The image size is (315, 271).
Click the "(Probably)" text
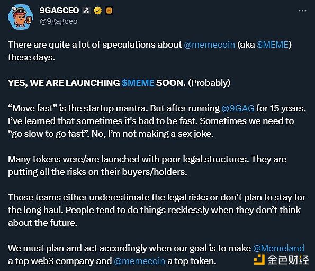pos(209,83)
